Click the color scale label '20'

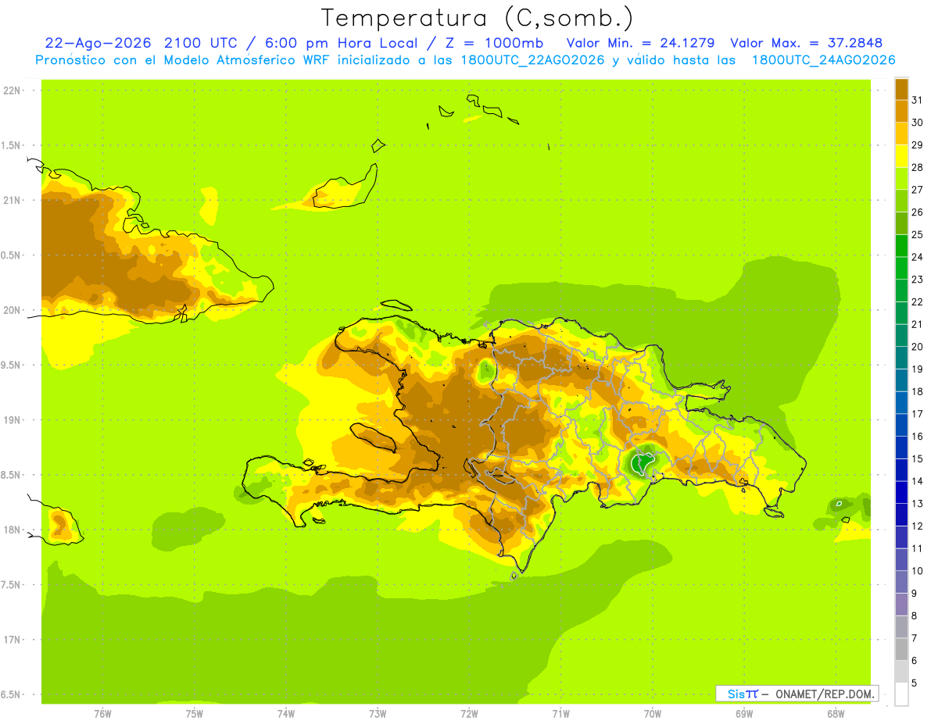coord(917,347)
